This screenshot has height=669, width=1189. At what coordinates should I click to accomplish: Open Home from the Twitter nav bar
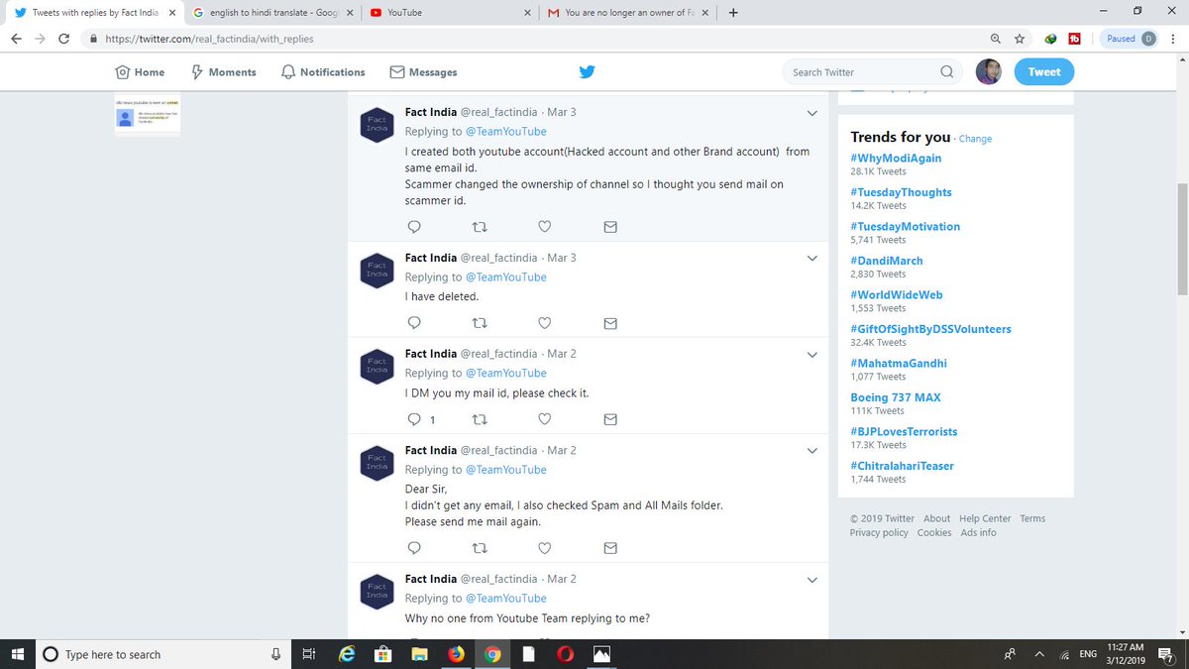point(140,72)
